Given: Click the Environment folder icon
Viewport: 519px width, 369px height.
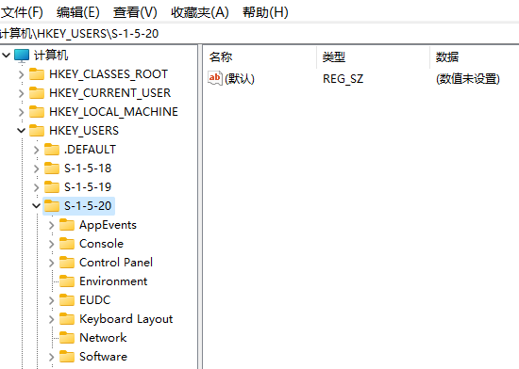Looking at the screenshot, I should pos(67,281).
